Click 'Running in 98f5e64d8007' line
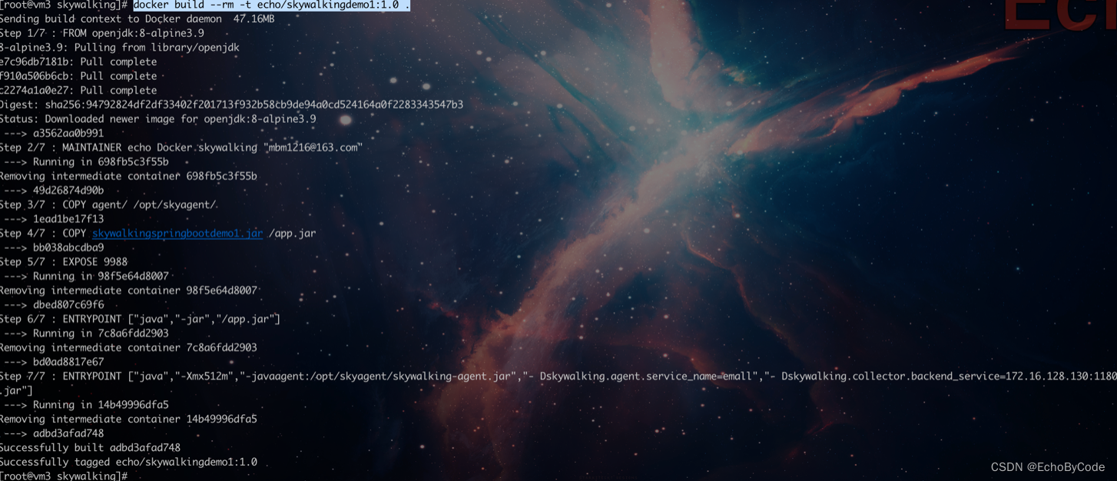1117x481 pixels. click(86, 276)
